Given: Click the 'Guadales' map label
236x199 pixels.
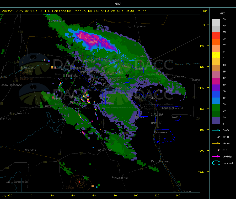Looking at the screenshot, I should tap(140, 56).
